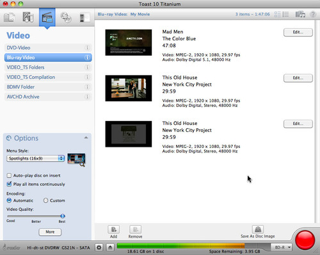The height and width of the screenshot is (255, 320).
Task: Open the Data project category icon
Action: click(x=9, y=17)
